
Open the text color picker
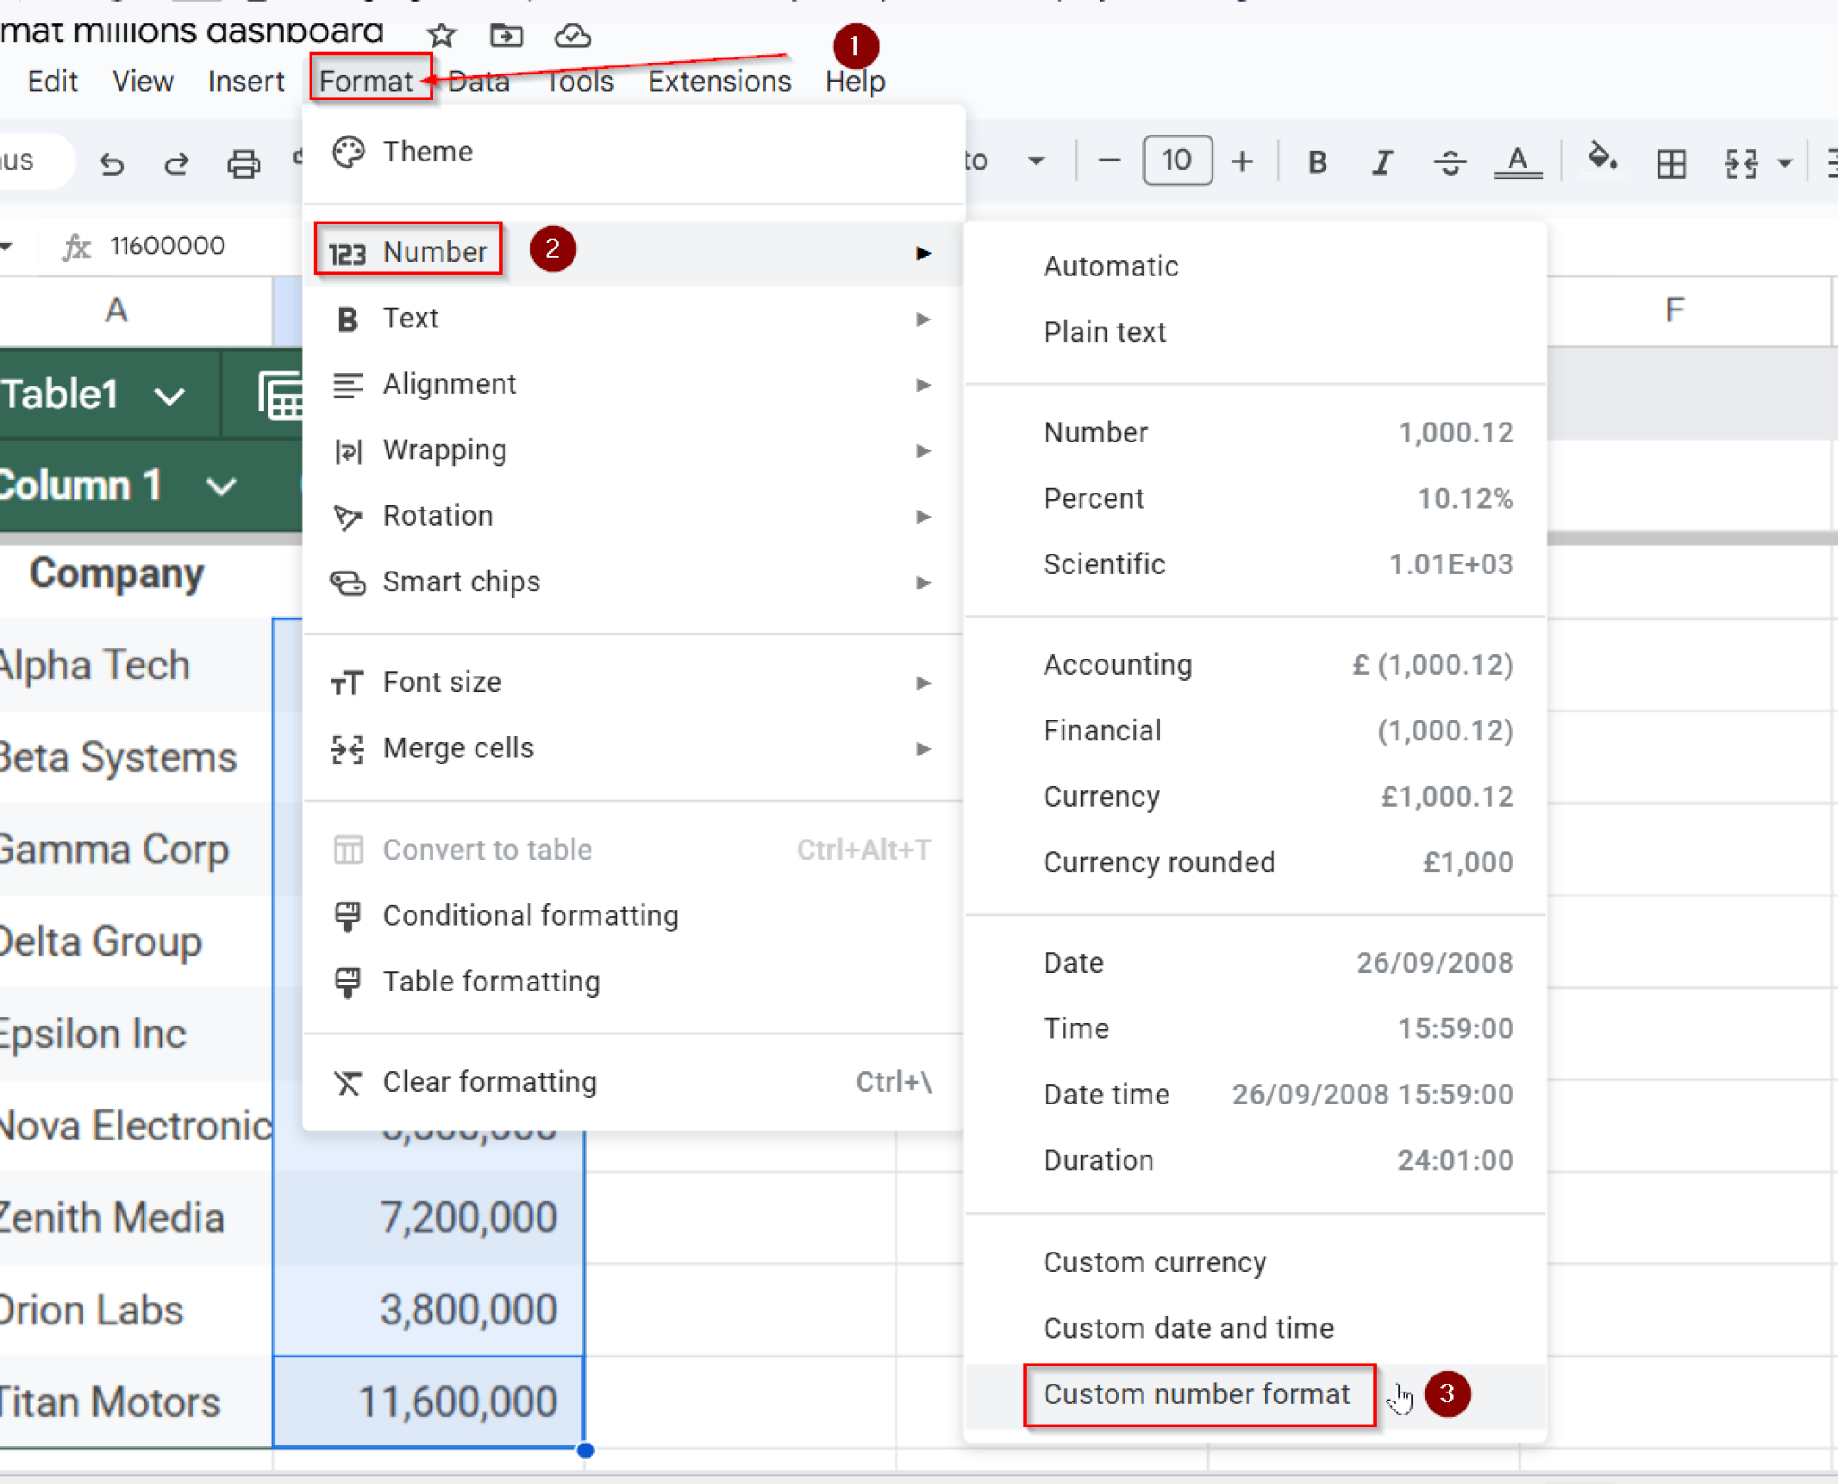(x=1518, y=163)
